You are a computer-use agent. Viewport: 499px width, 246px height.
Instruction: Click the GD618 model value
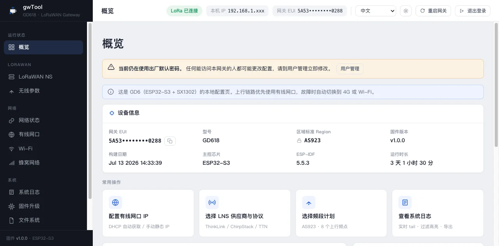pyautogui.click(x=211, y=140)
